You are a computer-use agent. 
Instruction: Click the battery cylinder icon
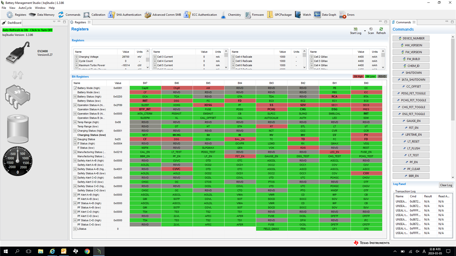(17, 129)
